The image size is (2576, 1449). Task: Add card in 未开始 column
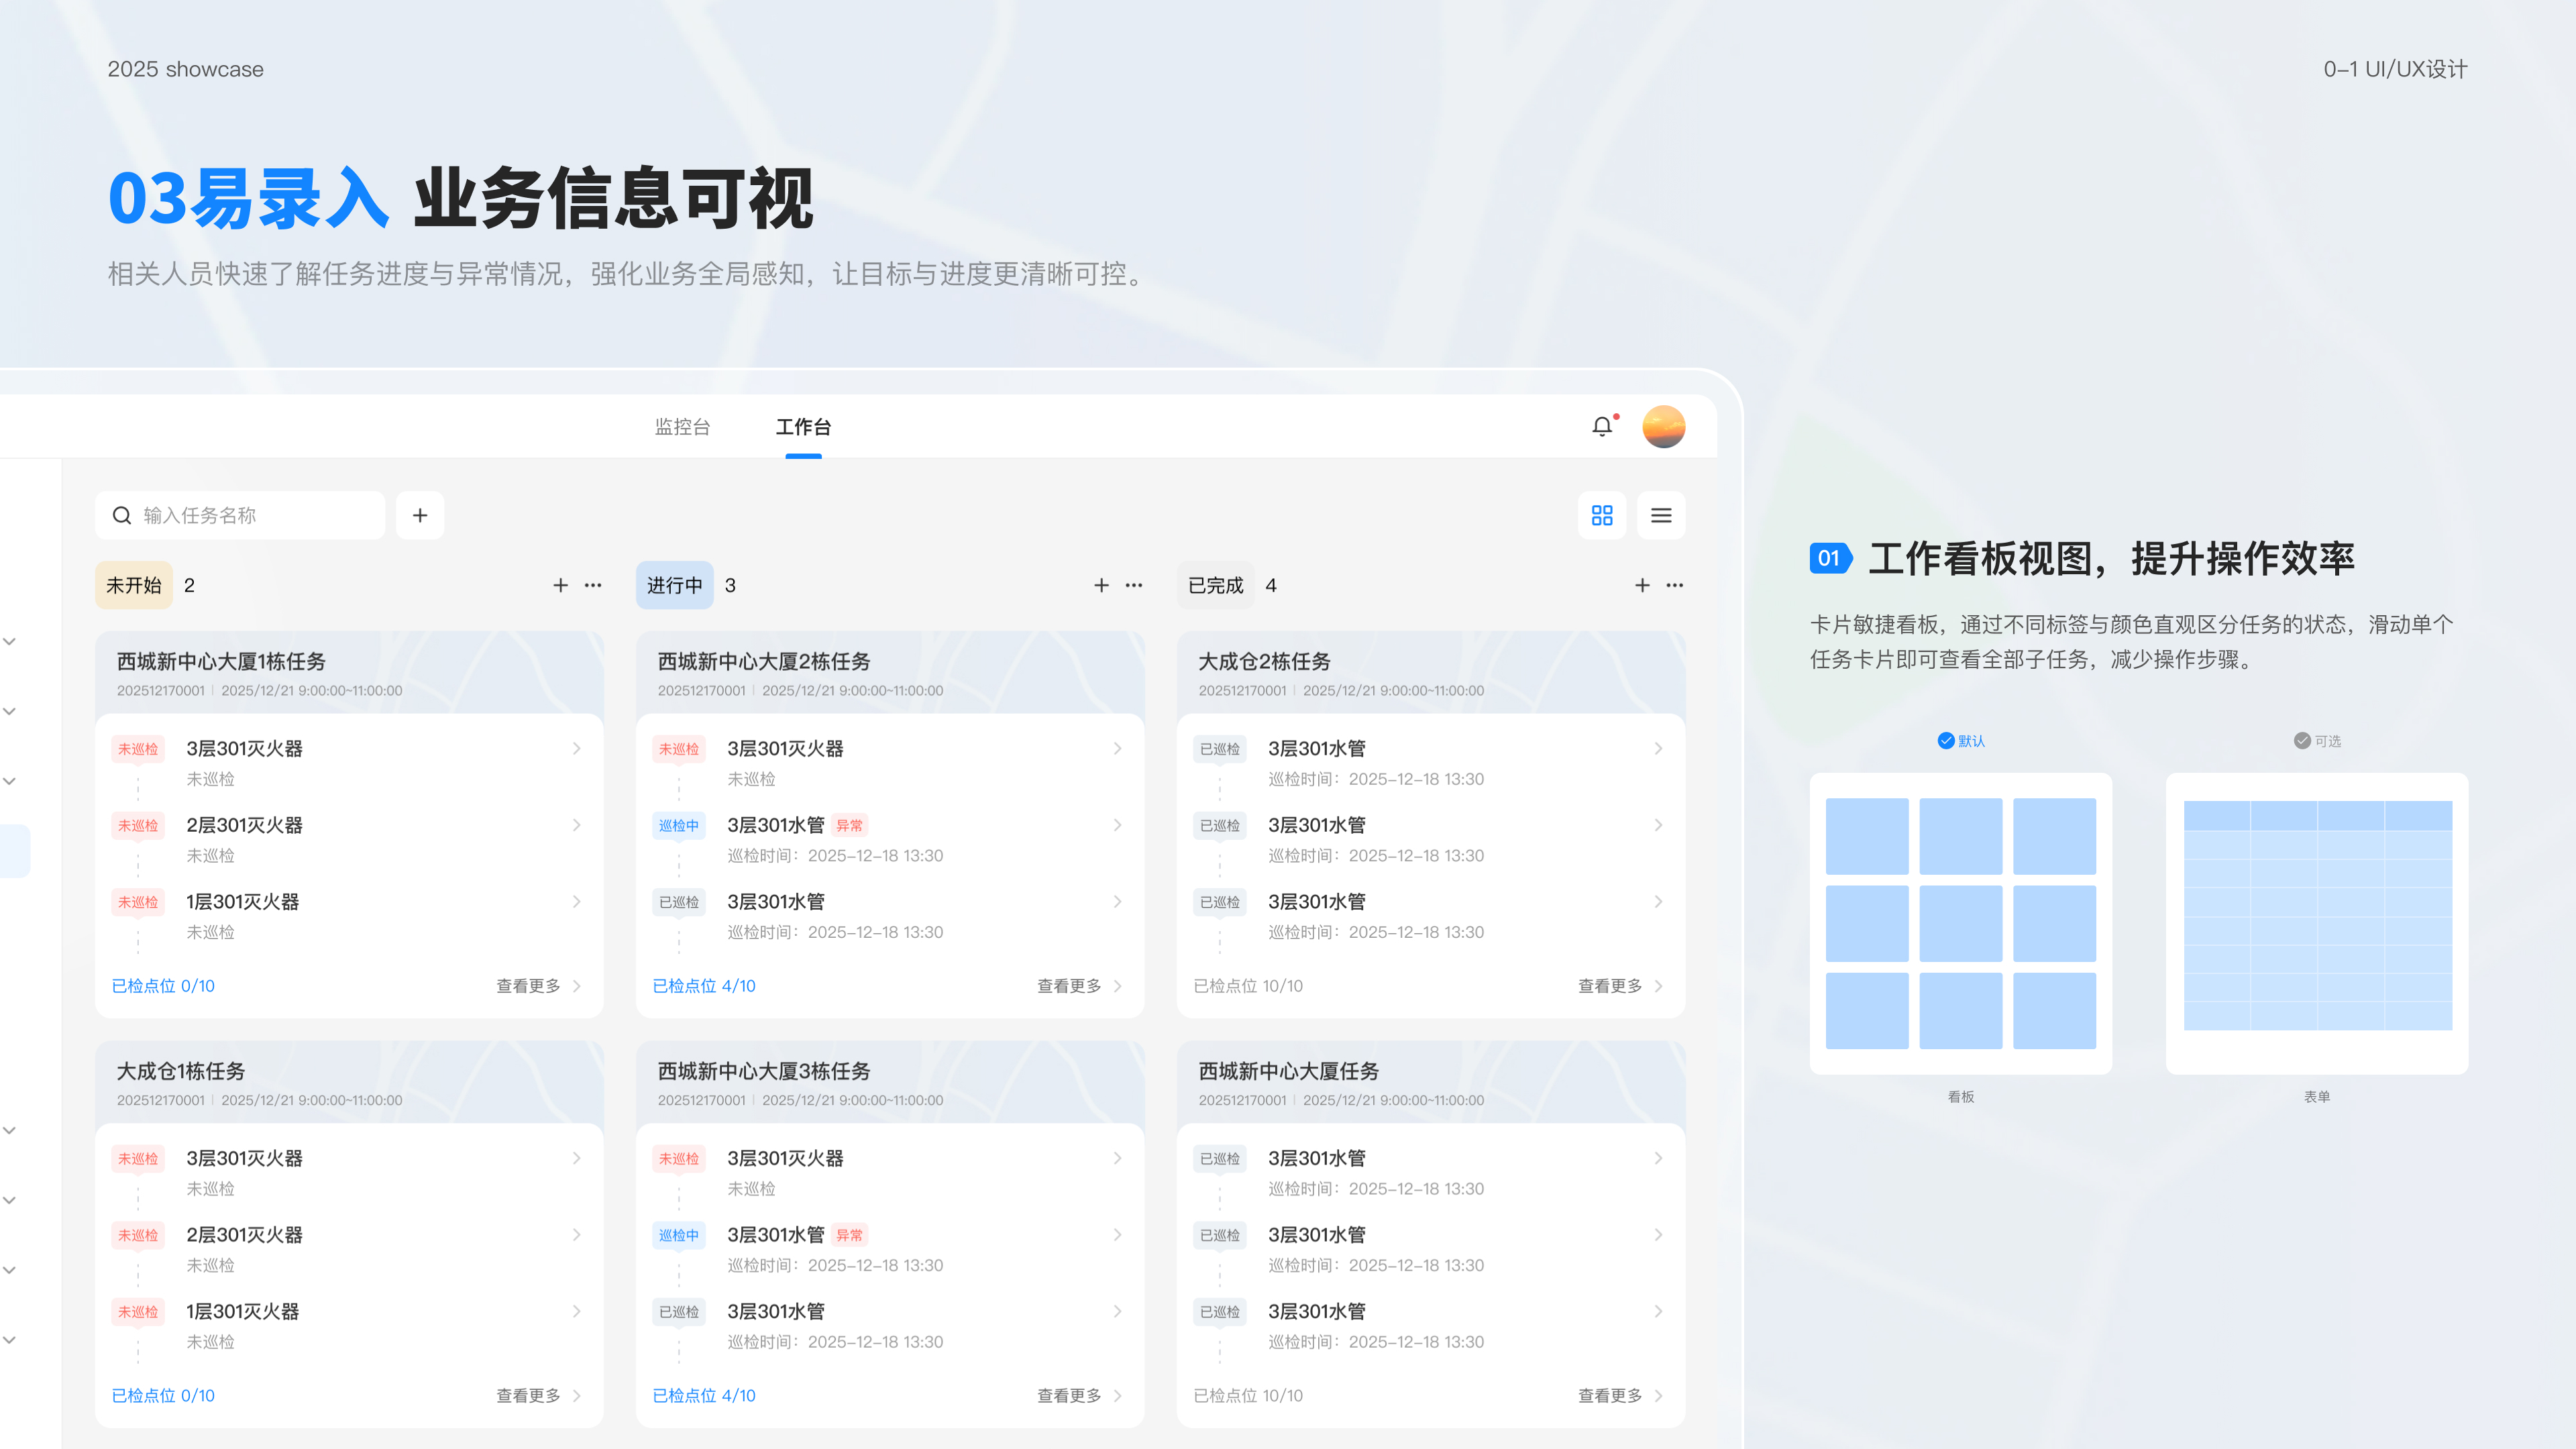560,585
